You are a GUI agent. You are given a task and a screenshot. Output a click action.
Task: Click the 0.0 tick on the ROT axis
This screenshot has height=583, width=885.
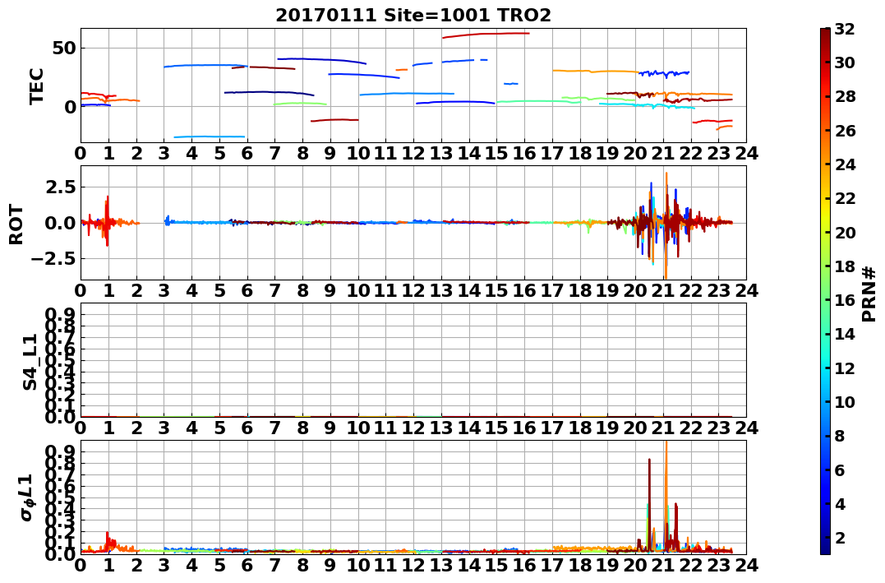tap(60, 223)
